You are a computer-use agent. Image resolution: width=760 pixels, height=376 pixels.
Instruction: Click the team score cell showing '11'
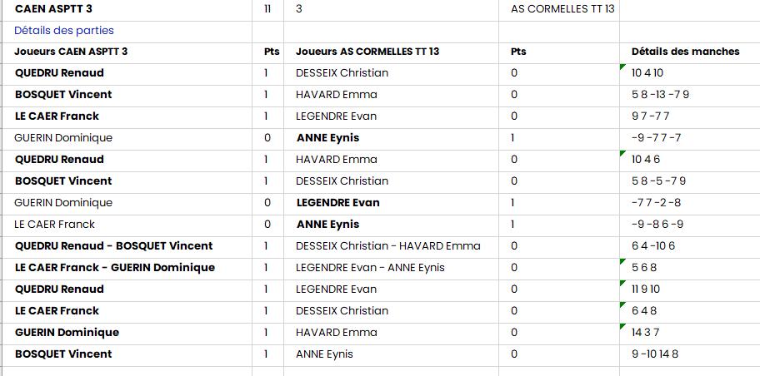tap(267, 9)
